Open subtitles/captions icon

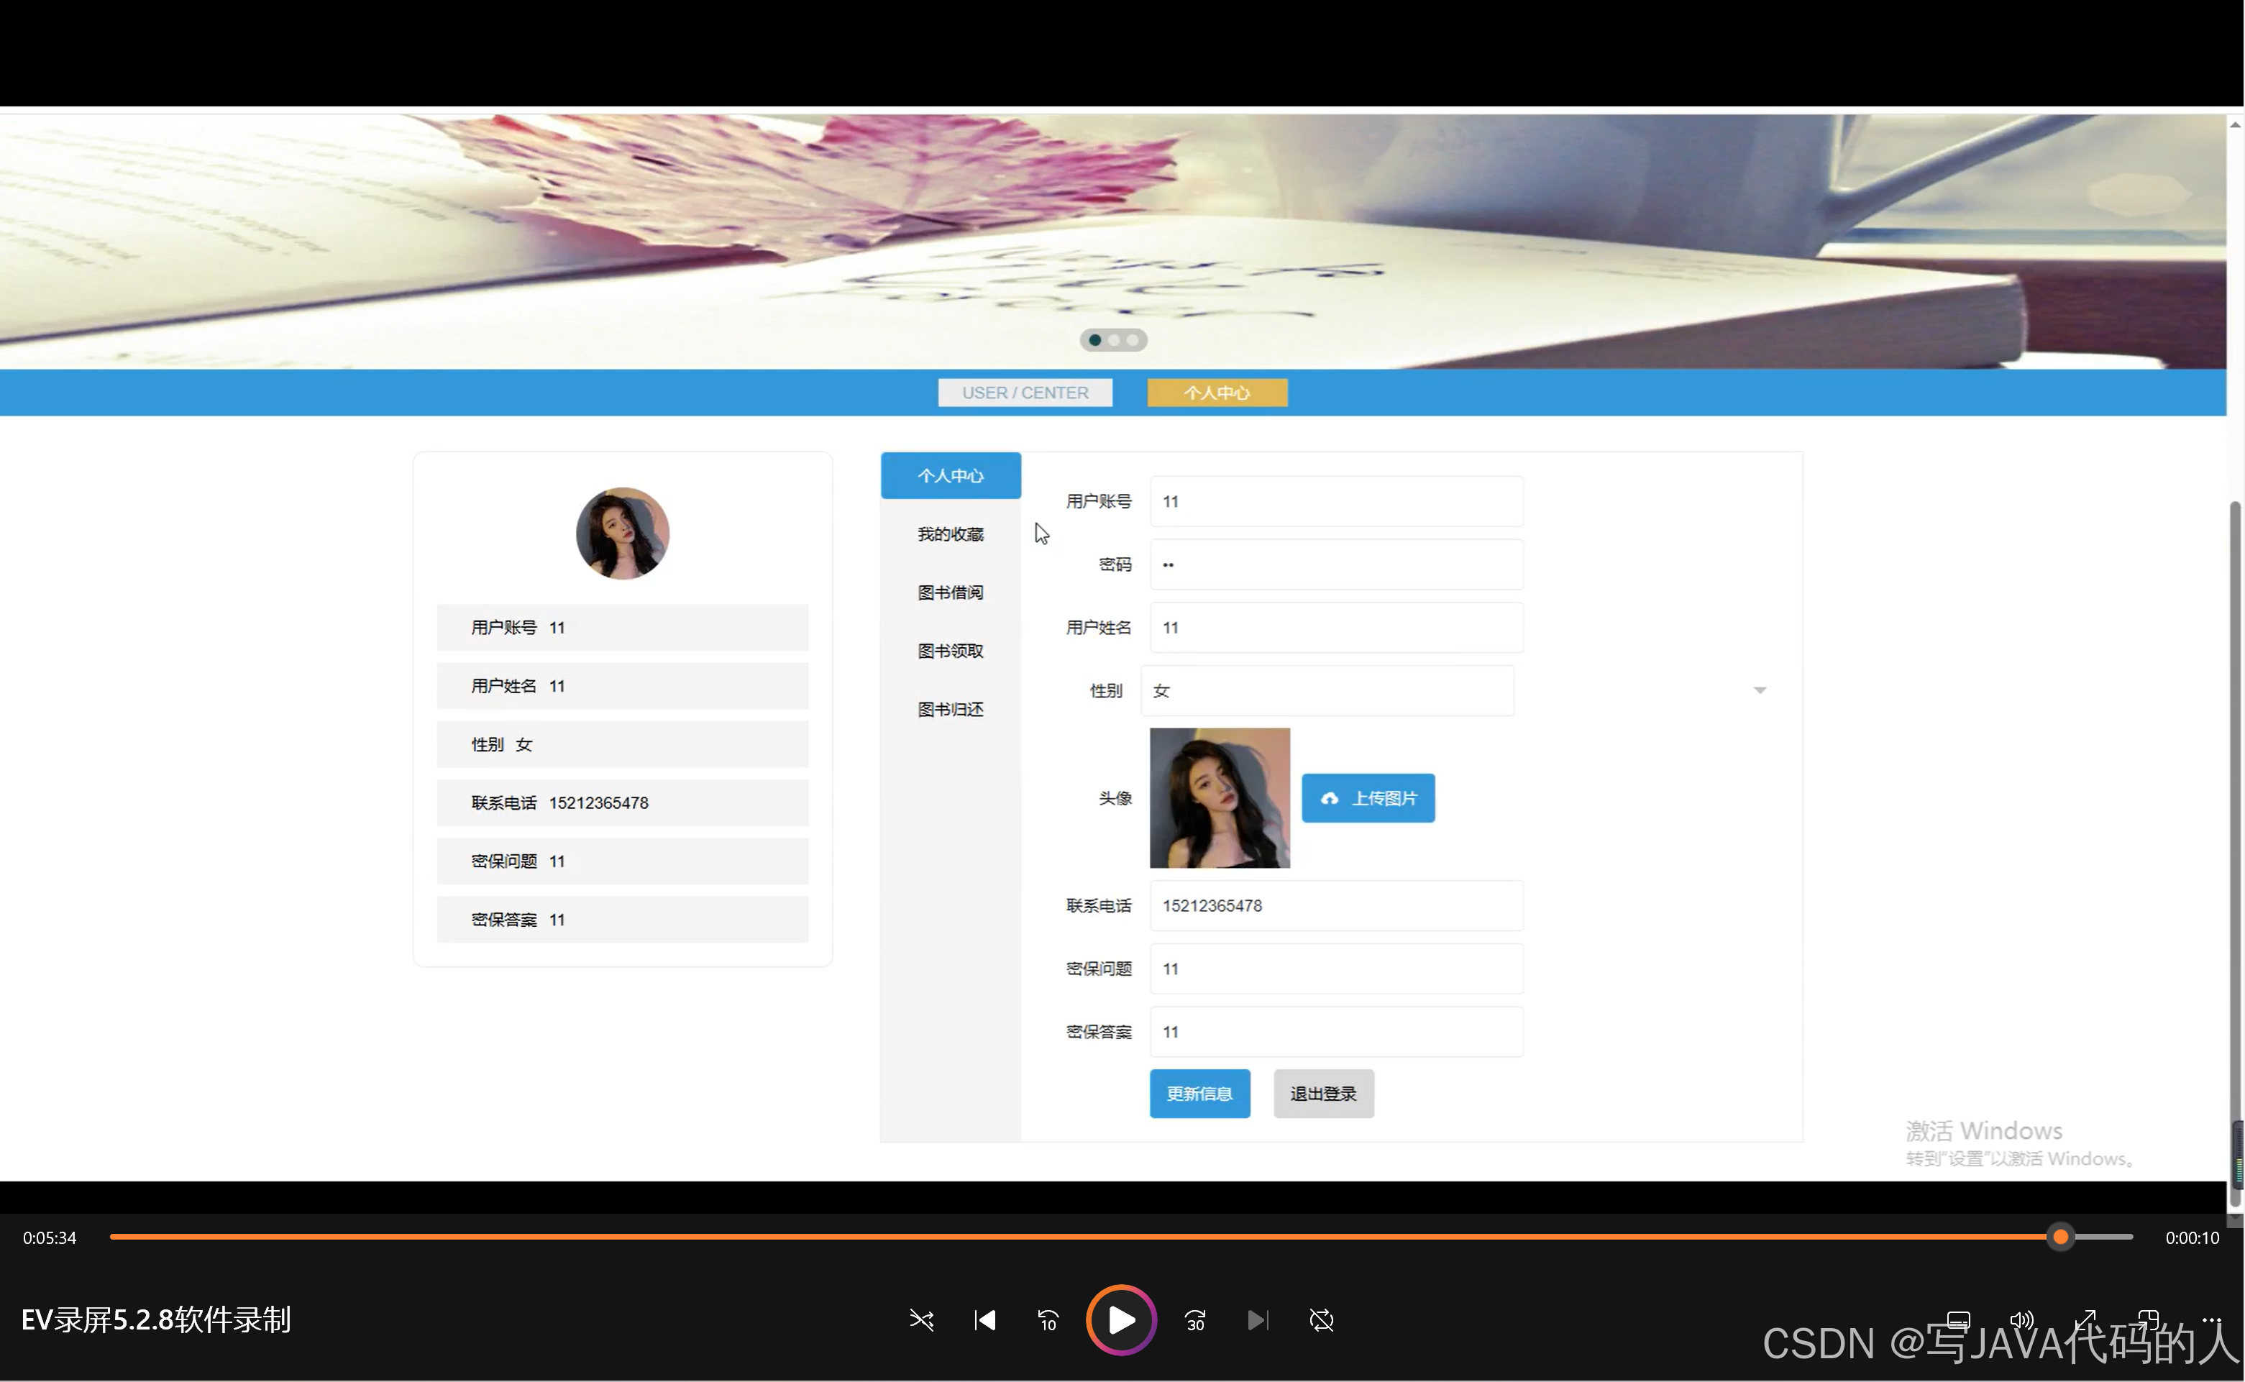[x=1958, y=1320]
